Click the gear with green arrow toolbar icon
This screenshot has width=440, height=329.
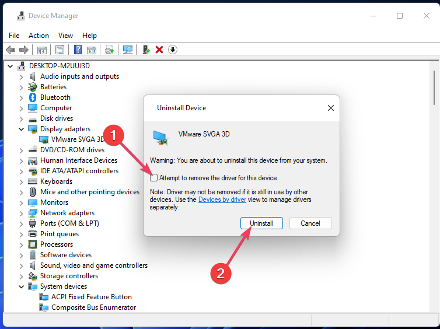click(110, 50)
